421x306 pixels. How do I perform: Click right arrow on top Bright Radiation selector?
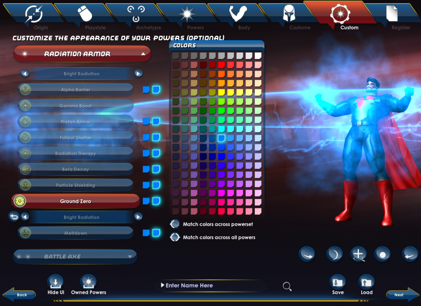pos(138,74)
